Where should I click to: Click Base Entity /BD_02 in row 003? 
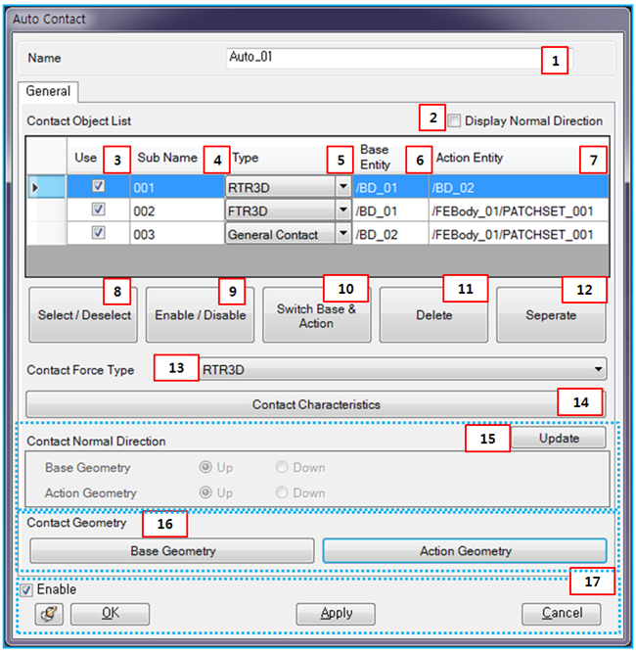point(390,234)
